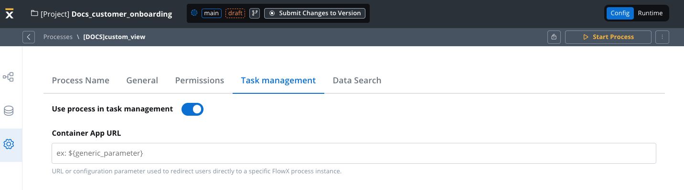
Task: Click the branch merge icon
Action: click(x=255, y=13)
